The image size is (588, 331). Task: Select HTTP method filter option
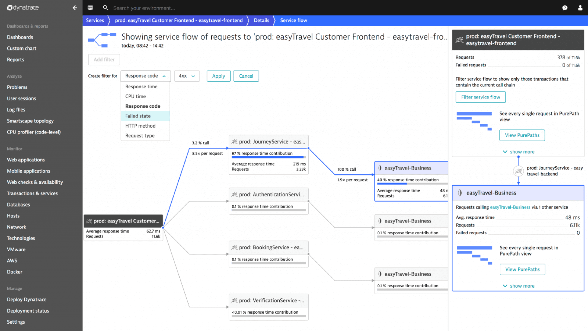click(145, 126)
